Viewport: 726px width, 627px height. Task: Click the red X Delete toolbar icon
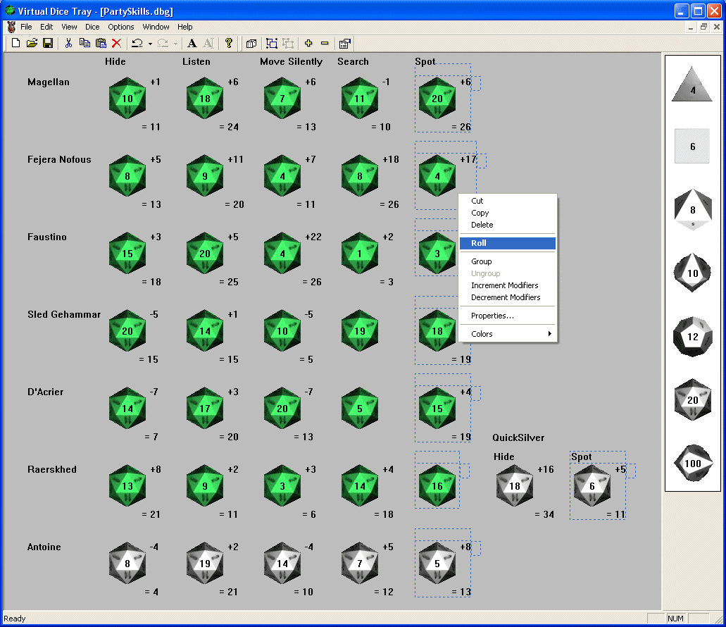116,43
